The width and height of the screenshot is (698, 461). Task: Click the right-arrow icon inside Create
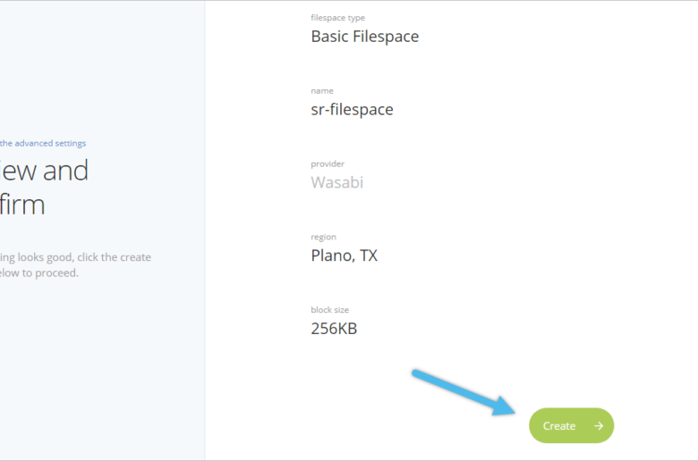(x=599, y=426)
